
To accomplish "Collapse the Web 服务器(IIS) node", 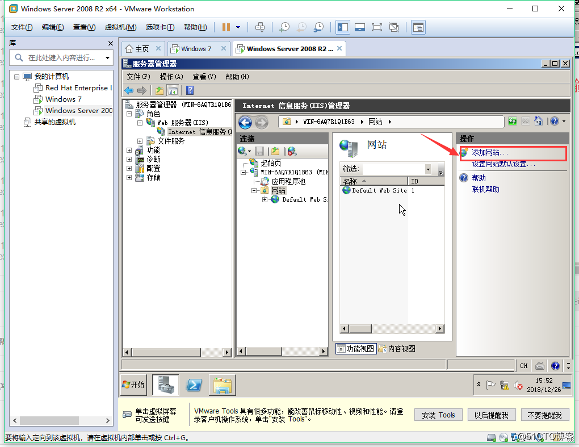I will click(140, 123).
